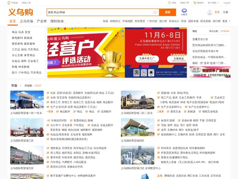Open the 商家入驻 merchant entry link
238x179 pixels.
coord(26,3)
